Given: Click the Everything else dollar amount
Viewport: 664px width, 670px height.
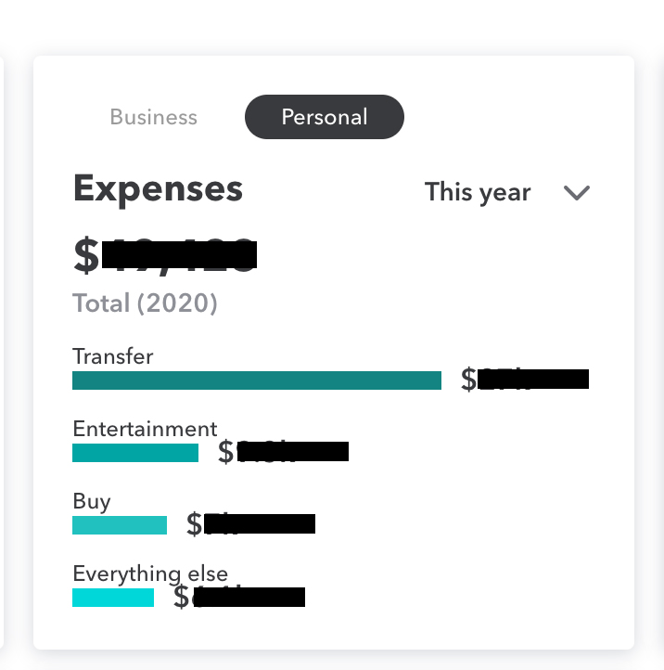Looking at the screenshot, I should pos(239,597).
